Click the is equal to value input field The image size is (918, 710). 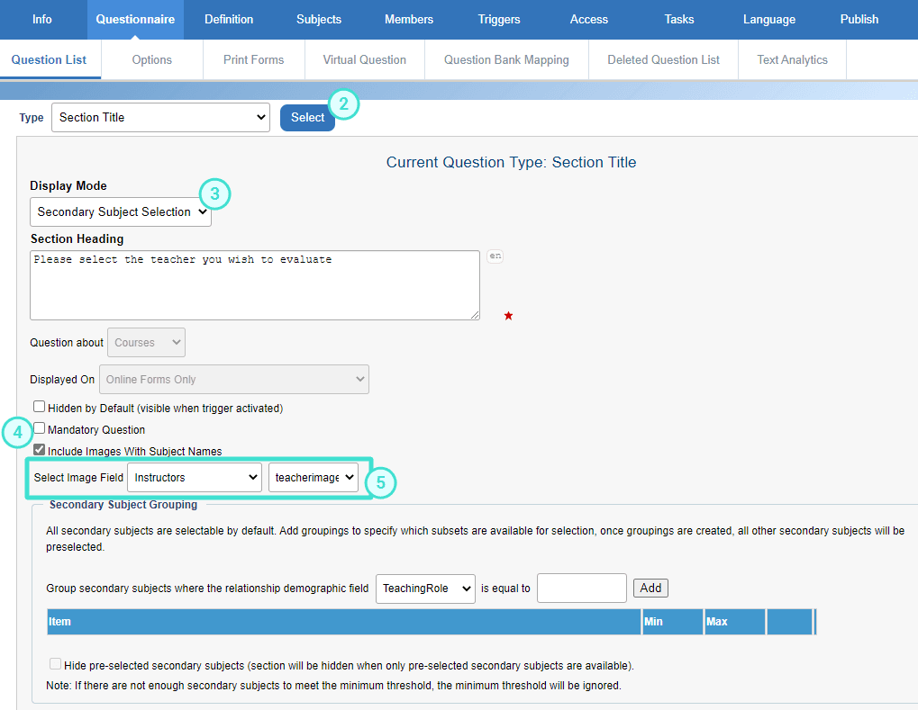pos(581,588)
